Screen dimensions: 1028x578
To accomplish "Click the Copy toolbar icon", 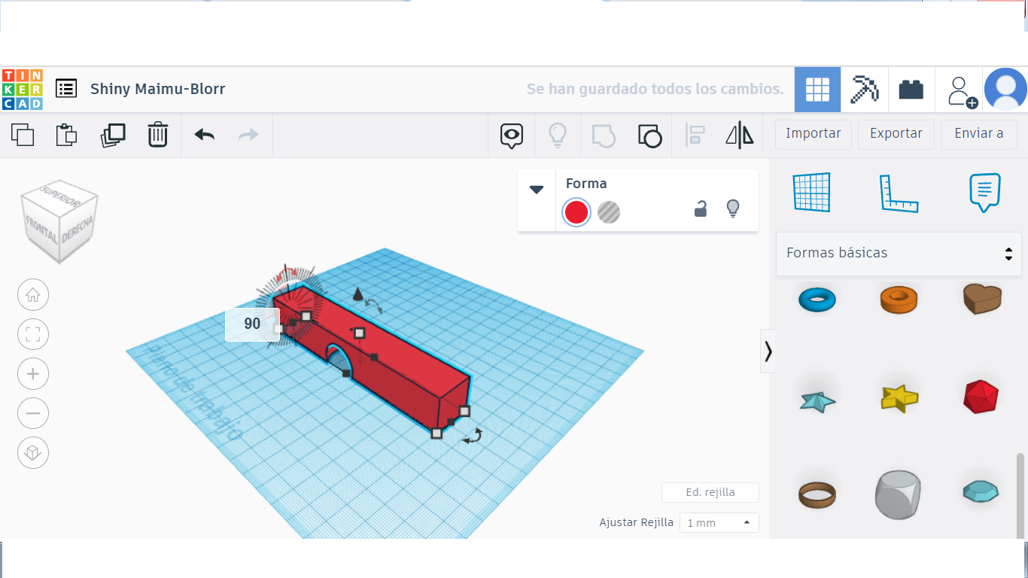I will pos(23,135).
